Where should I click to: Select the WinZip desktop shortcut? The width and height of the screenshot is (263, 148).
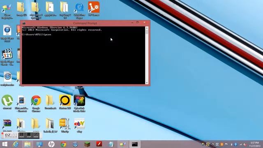[65, 126]
